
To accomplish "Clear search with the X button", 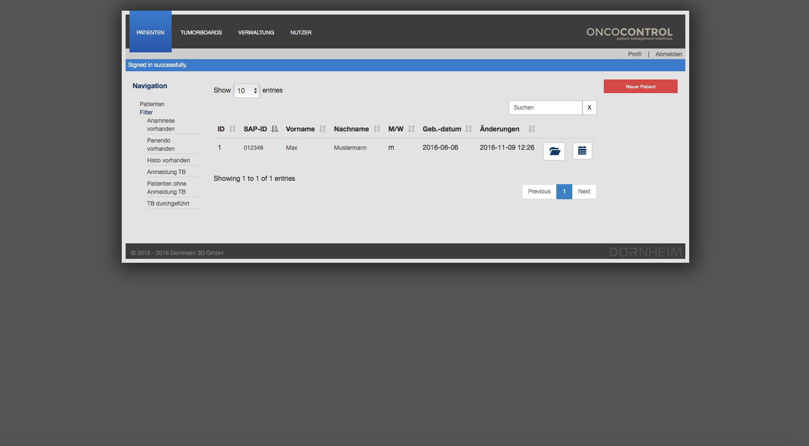I will (x=589, y=108).
